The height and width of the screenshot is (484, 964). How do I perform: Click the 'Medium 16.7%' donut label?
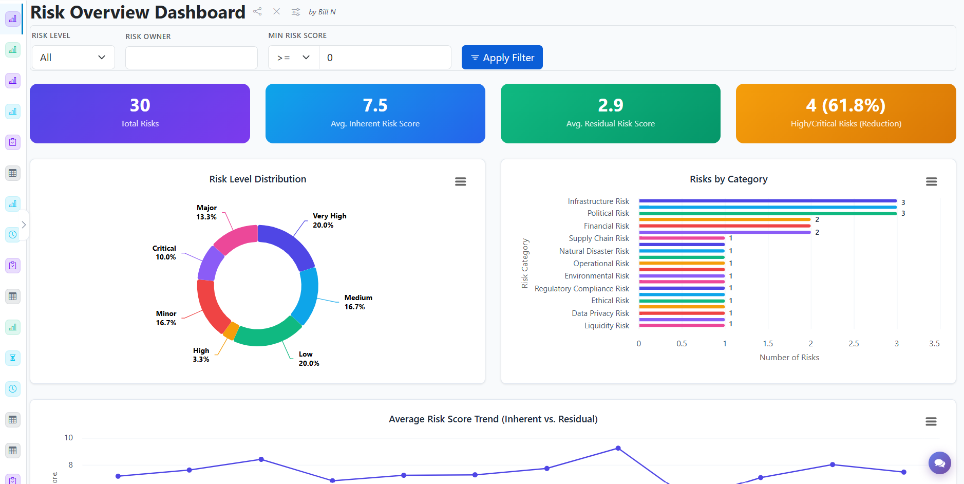(358, 302)
